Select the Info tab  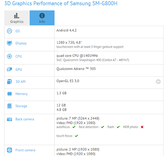[x=42, y=18]
